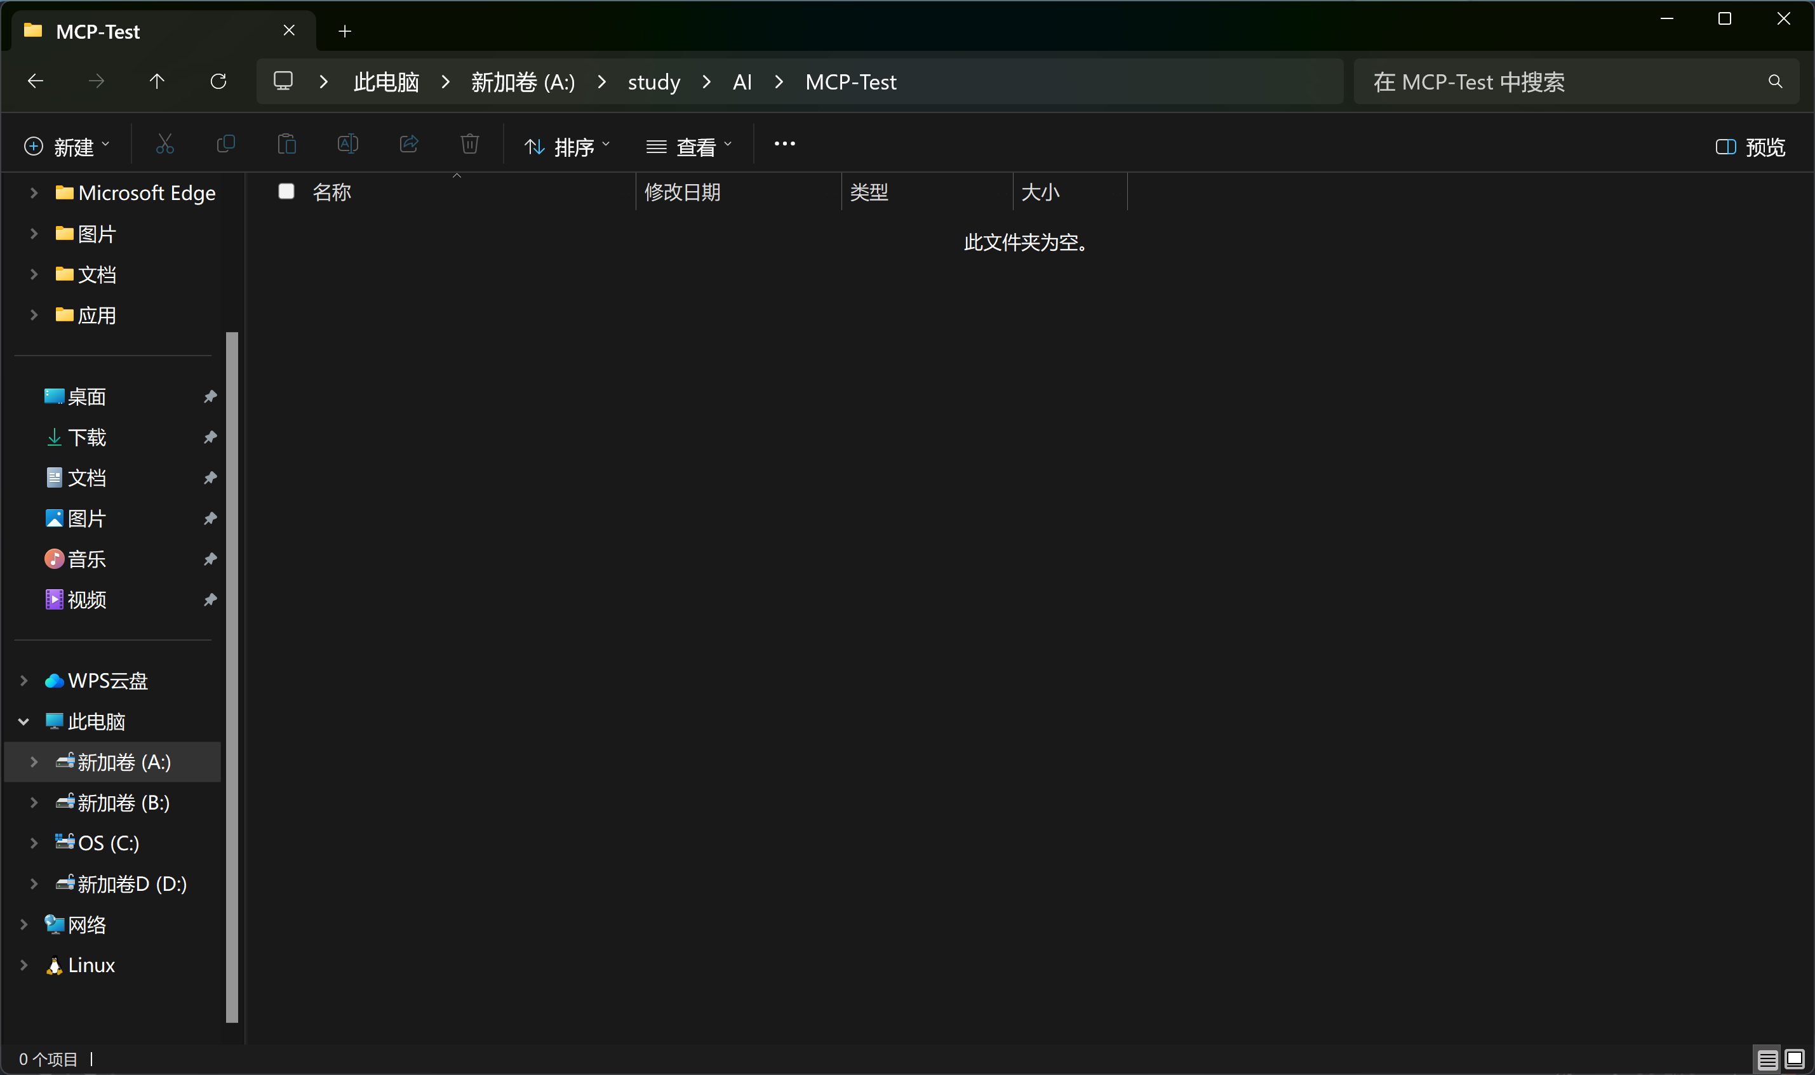Open 下载 from quick access
Screen dimensions: 1815x1075
pos(86,437)
